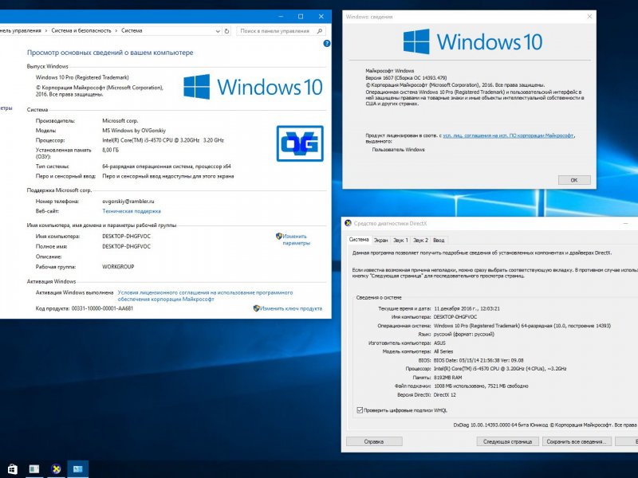Click OK in the Windows: сведения dialog
The image size is (638, 478).
click(574, 180)
